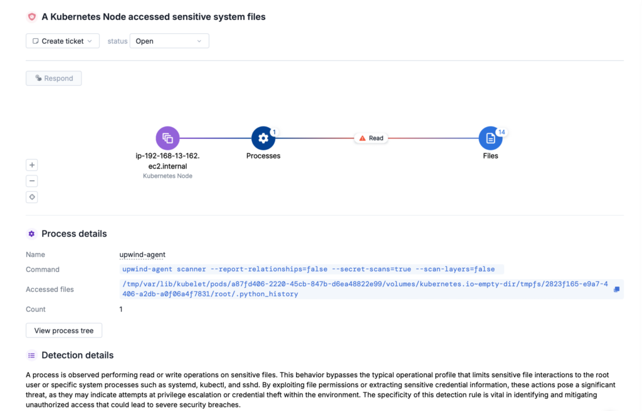
Task: Open the Create ticket dropdown
Action: (x=62, y=40)
